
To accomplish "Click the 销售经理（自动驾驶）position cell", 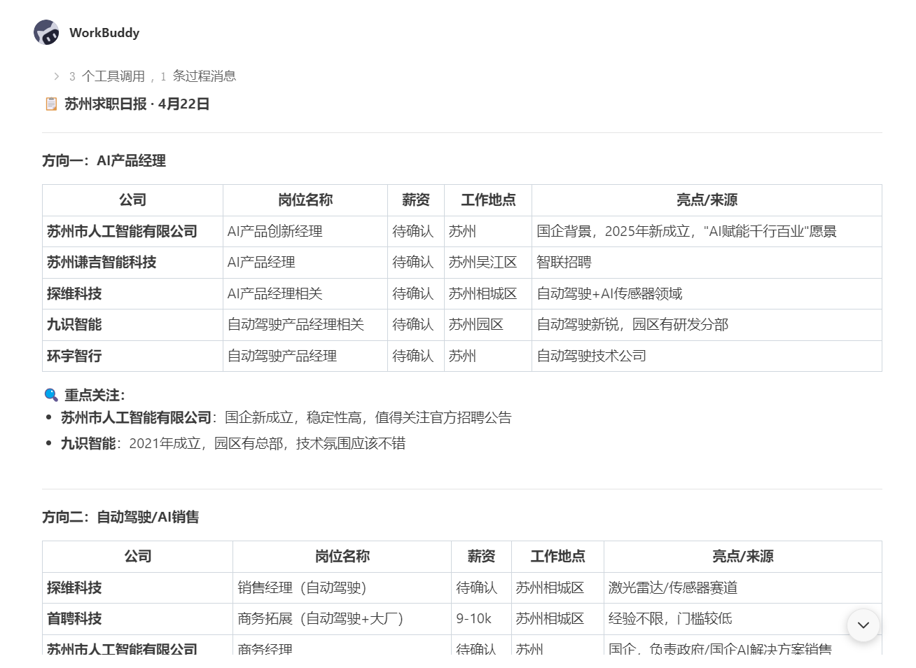I will pyautogui.click(x=302, y=588).
